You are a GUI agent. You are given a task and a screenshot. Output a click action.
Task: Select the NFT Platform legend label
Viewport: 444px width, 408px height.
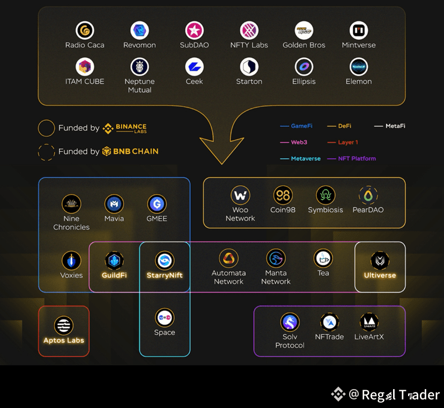tap(357, 158)
